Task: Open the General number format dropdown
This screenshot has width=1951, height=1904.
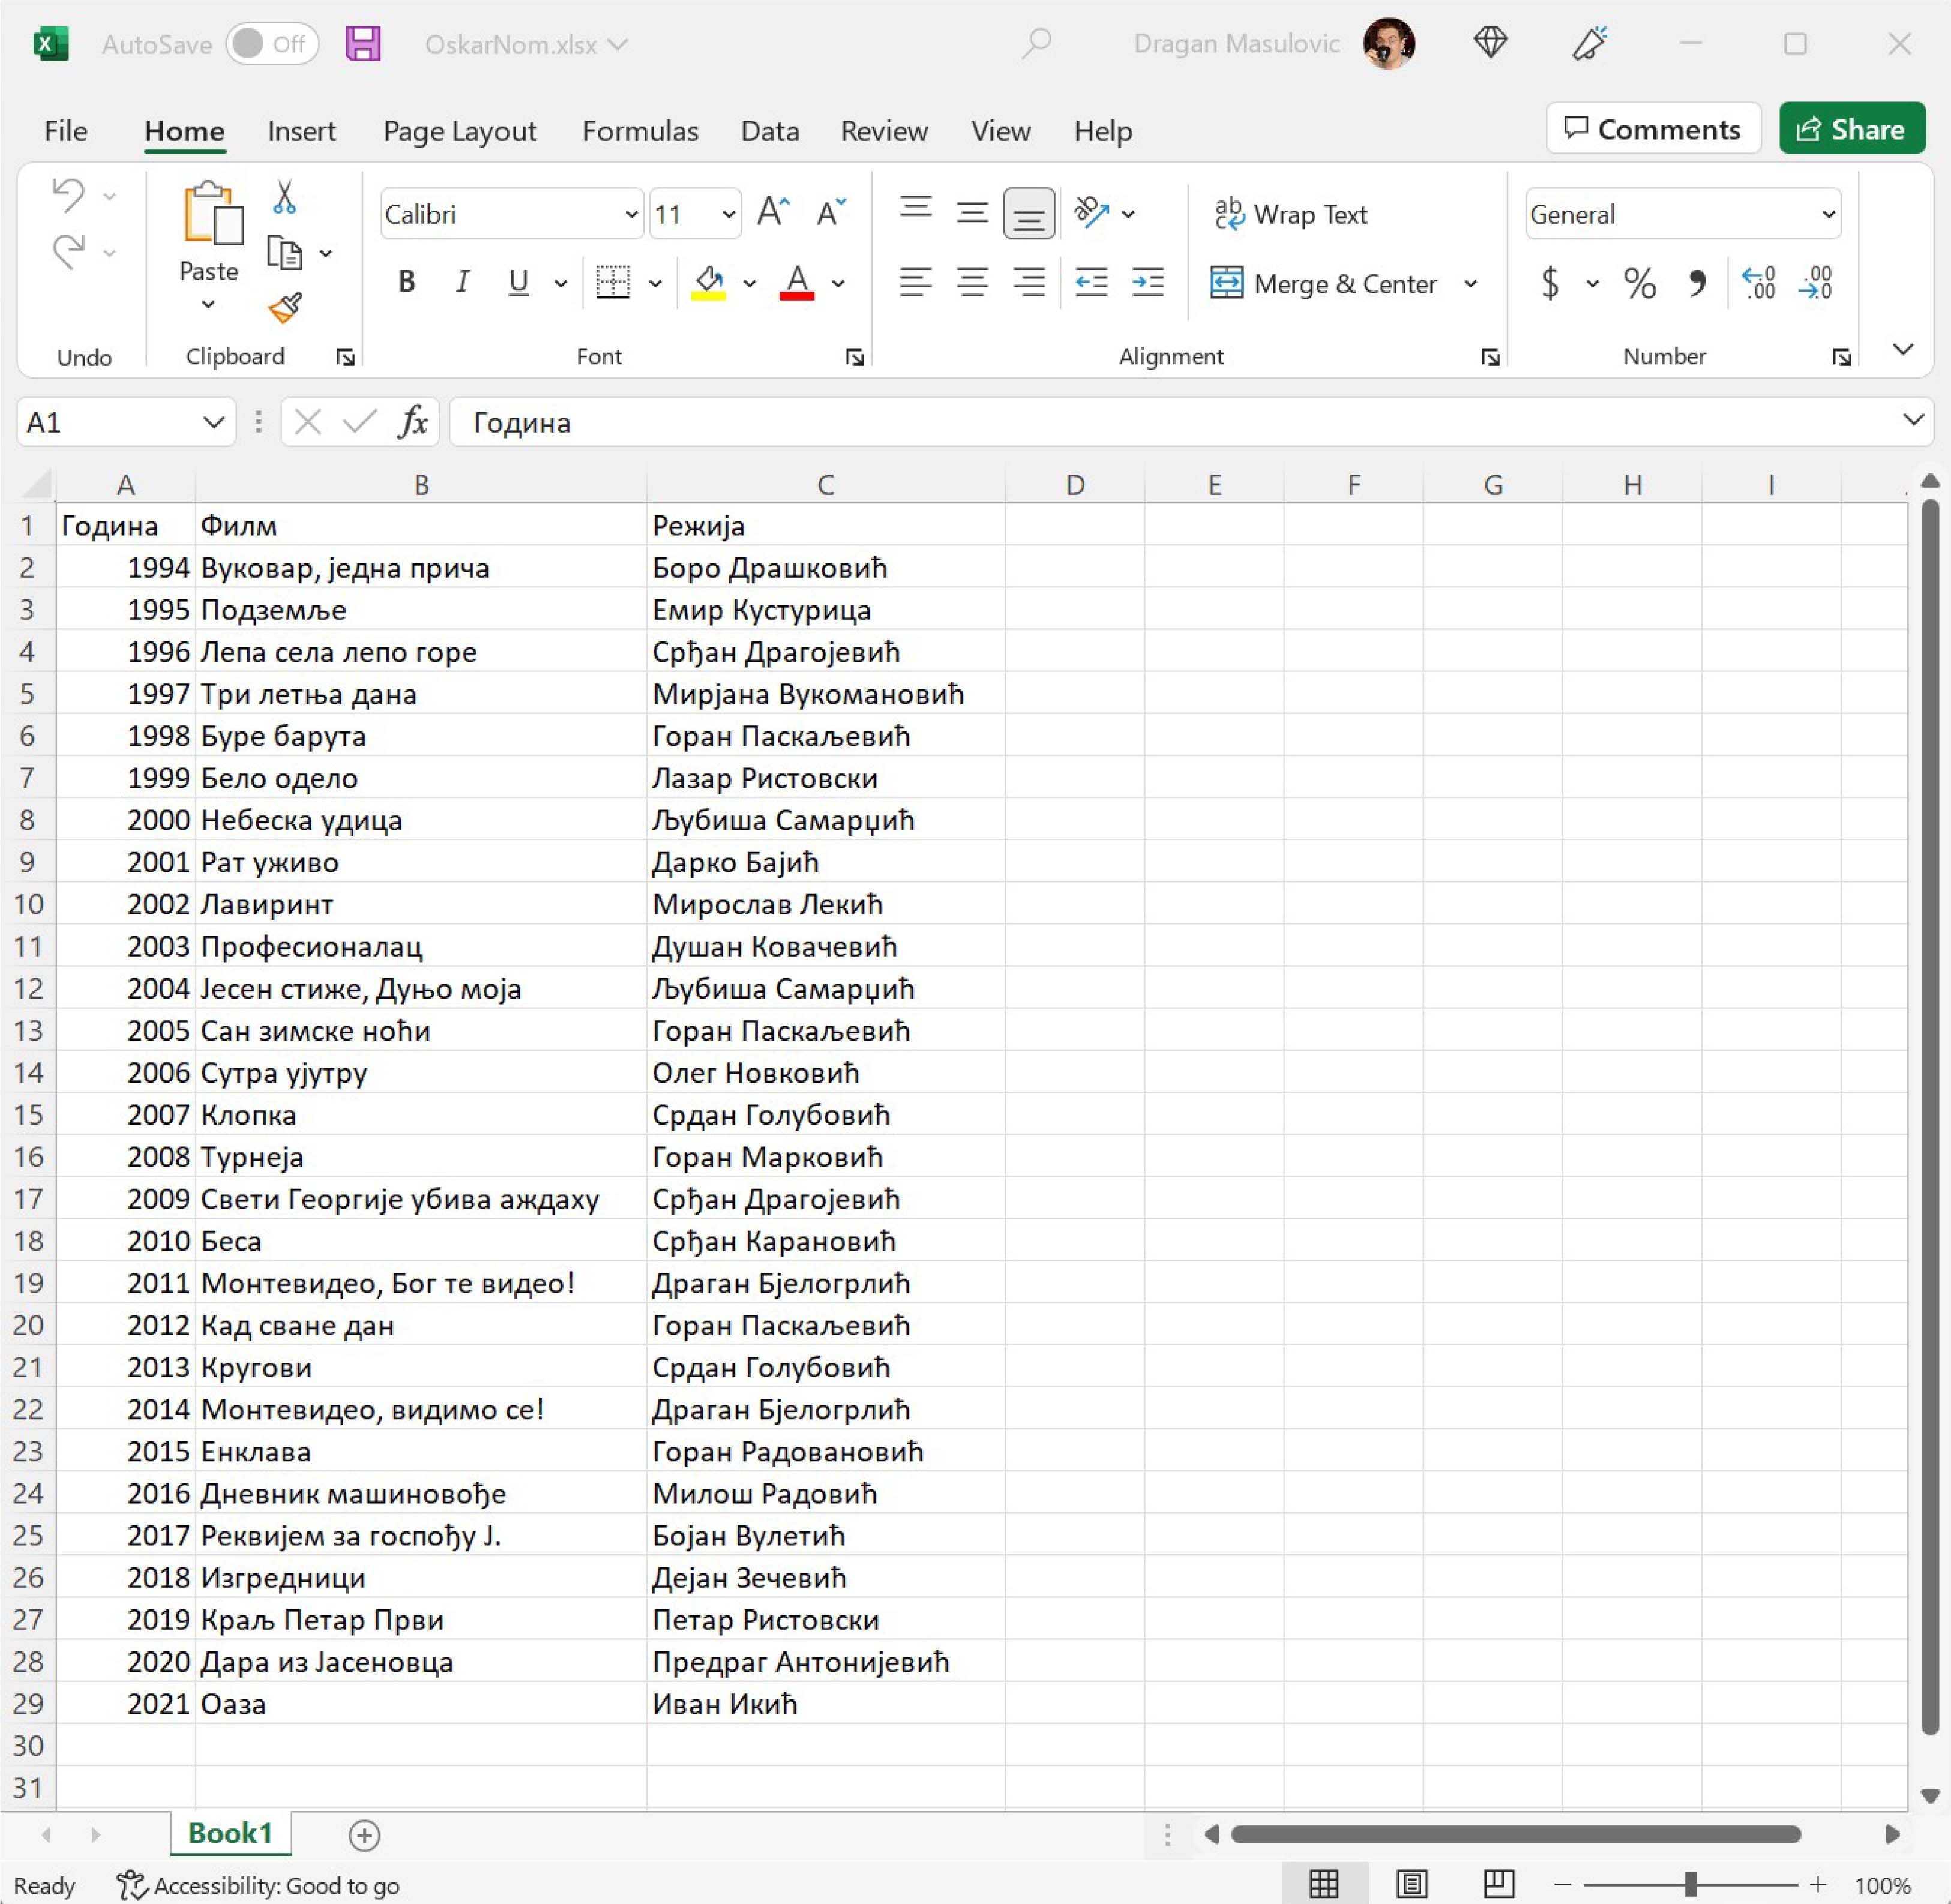Action: tap(1828, 214)
